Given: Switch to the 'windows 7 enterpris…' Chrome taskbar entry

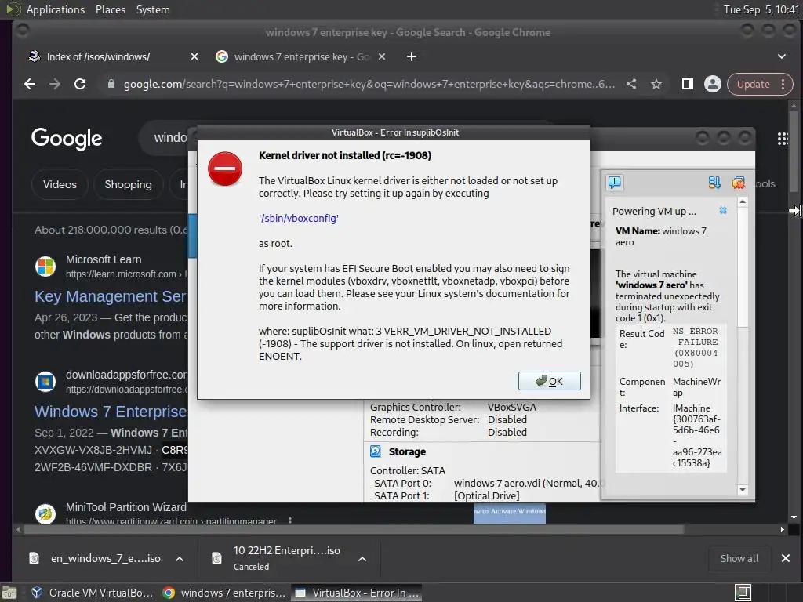Looking at the screenshot, I should pos(223,593).
